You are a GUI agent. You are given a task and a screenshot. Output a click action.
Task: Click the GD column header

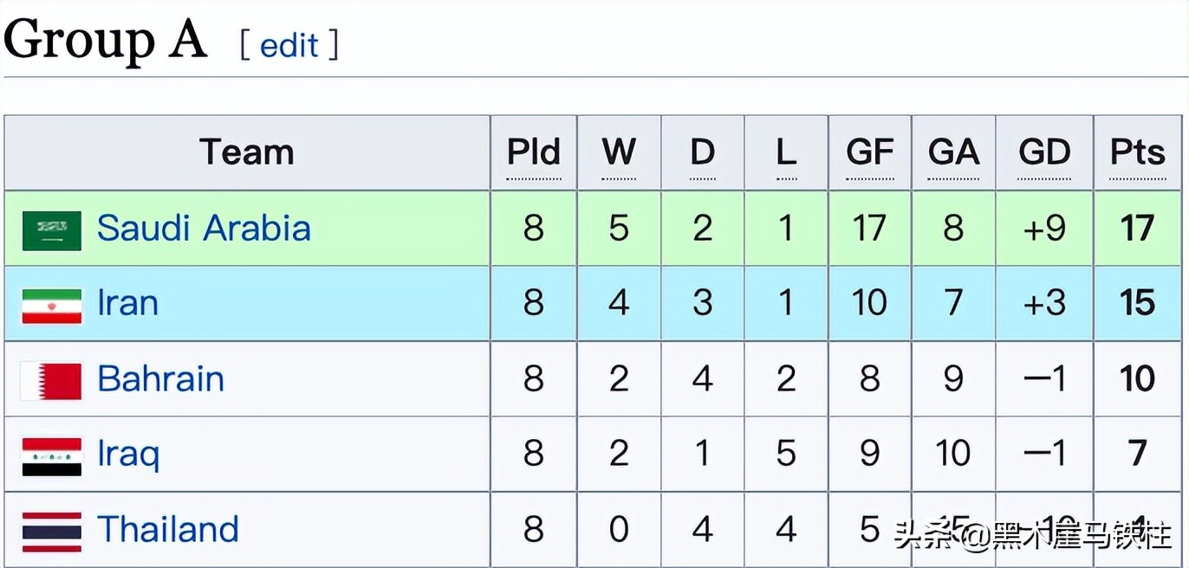click(1044, 153)
